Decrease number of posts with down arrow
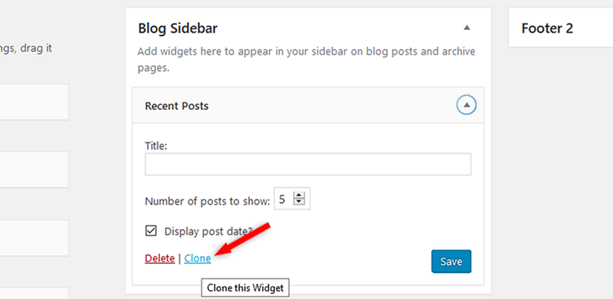The image size is (613, 299). (299, 203)
